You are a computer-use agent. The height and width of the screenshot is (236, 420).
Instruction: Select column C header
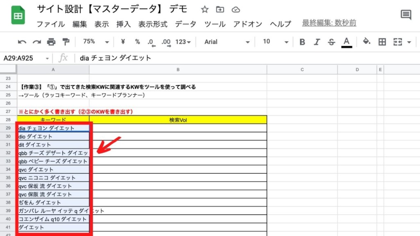tap(302, 70)
